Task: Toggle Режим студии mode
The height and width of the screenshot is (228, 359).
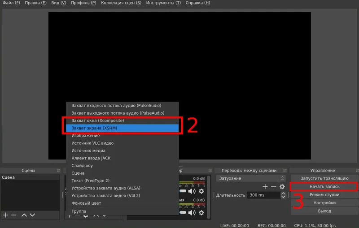Action: (x=324, y=195)
